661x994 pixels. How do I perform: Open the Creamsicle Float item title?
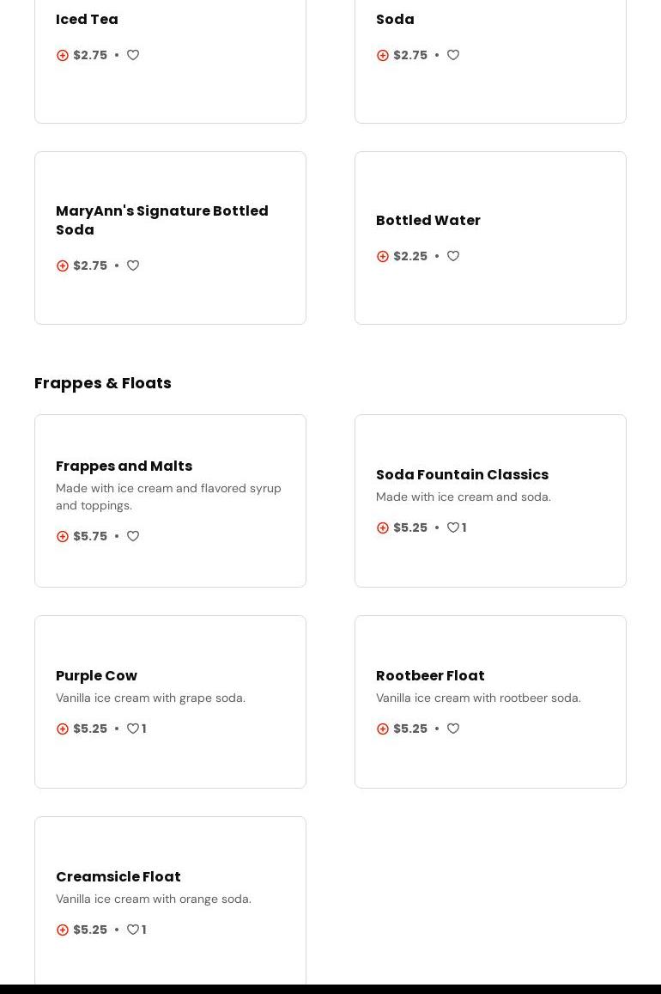pos(118,876)
